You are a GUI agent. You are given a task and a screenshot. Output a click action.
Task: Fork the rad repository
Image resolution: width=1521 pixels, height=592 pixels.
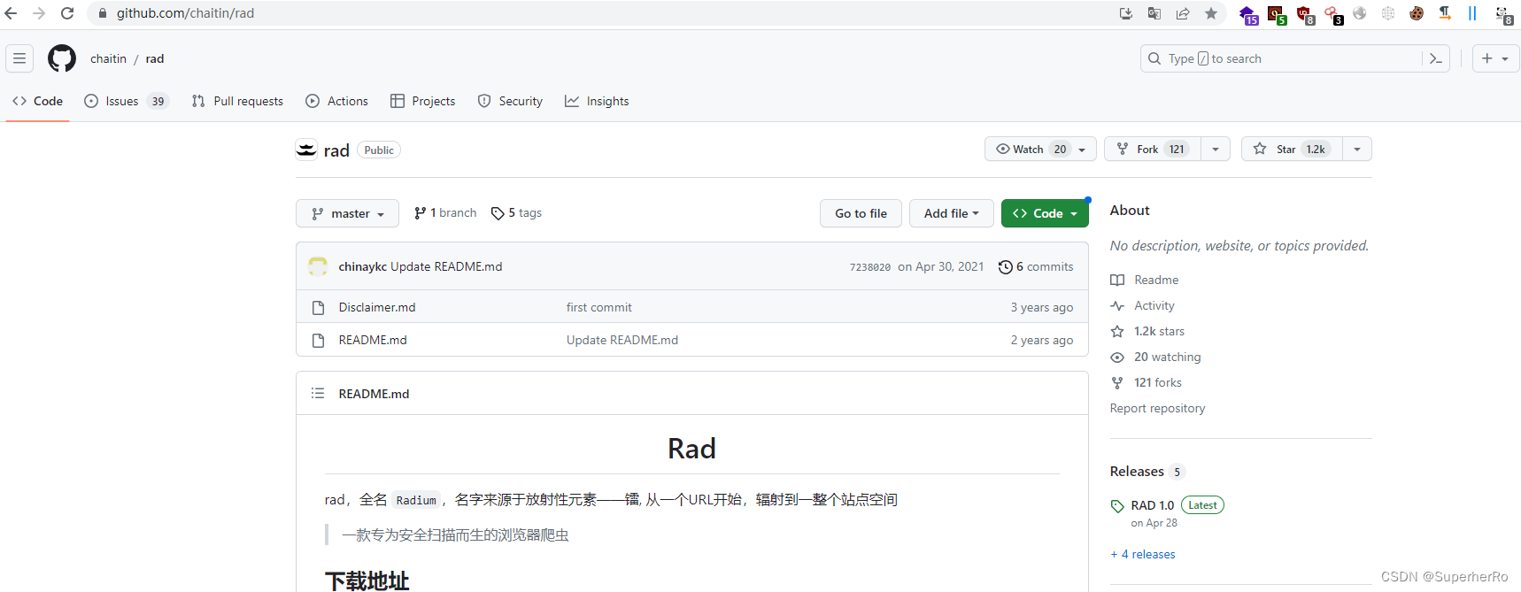(x=1153, y=149)
